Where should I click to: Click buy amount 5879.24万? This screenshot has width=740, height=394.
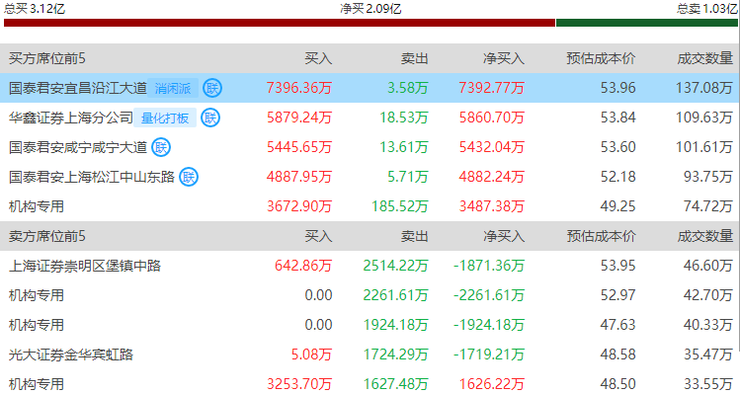(299, 118)
